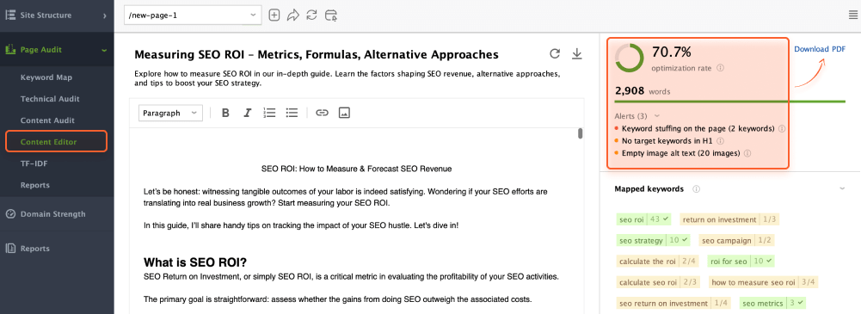Click the 'Empty image alt text (20 images)' alert

[681, 153]
